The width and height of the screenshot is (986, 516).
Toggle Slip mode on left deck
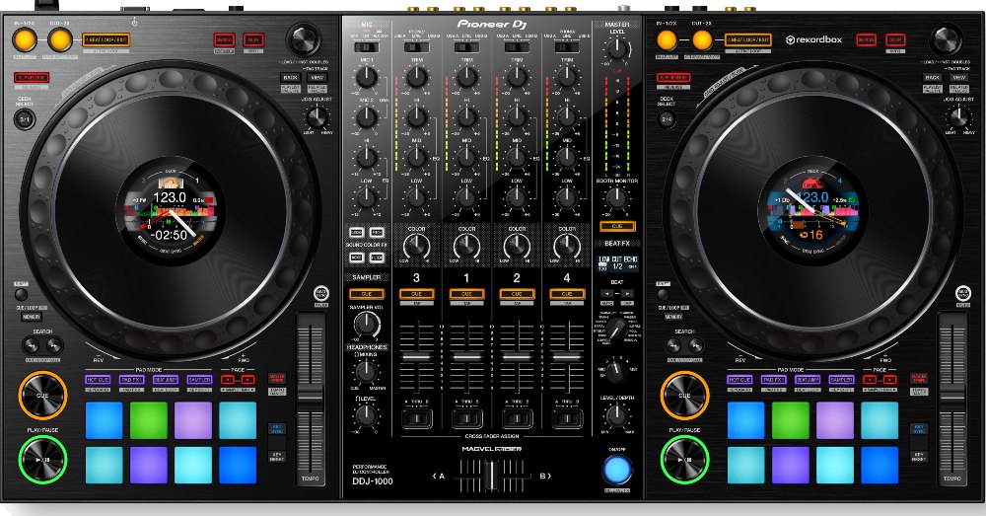click(253, 39)
